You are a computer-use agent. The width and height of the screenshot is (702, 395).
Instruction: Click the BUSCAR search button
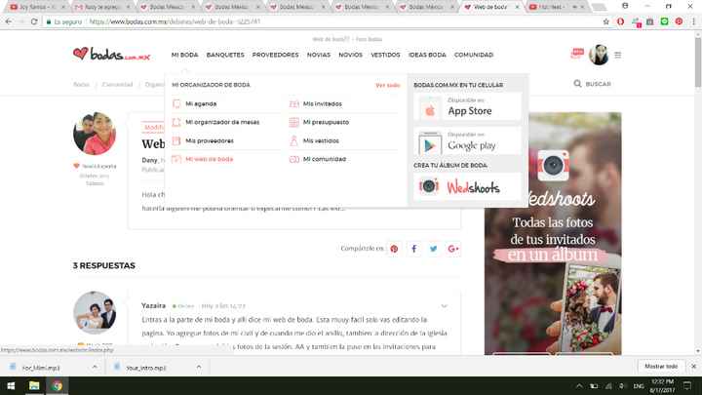click(593, 84)
